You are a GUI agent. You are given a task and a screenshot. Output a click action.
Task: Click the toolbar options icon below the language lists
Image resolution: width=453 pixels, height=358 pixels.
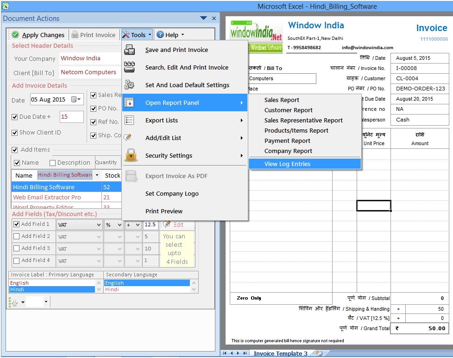13,302
